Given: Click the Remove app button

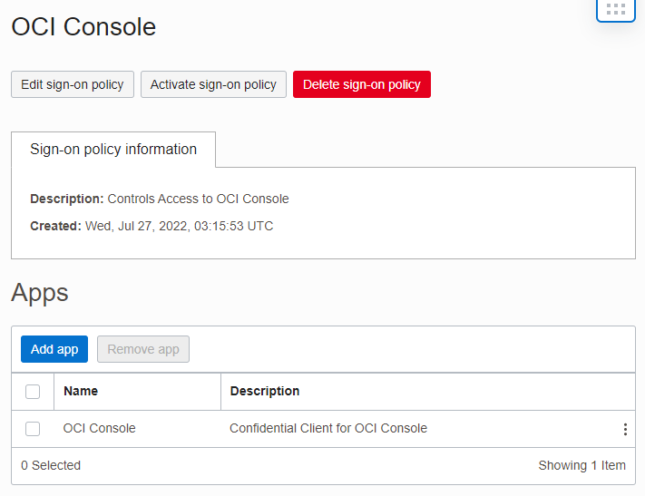Looking at the screenshot, I should [143, 349].
